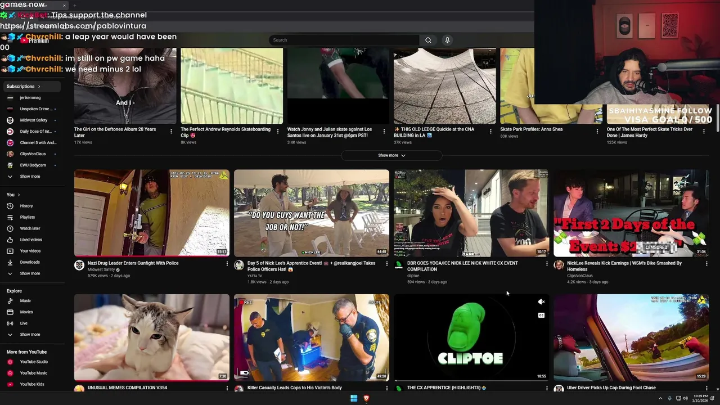This screenshot has width=720, height=405.
Task: Expand Subscriptions show more
Action: (30, 176)
